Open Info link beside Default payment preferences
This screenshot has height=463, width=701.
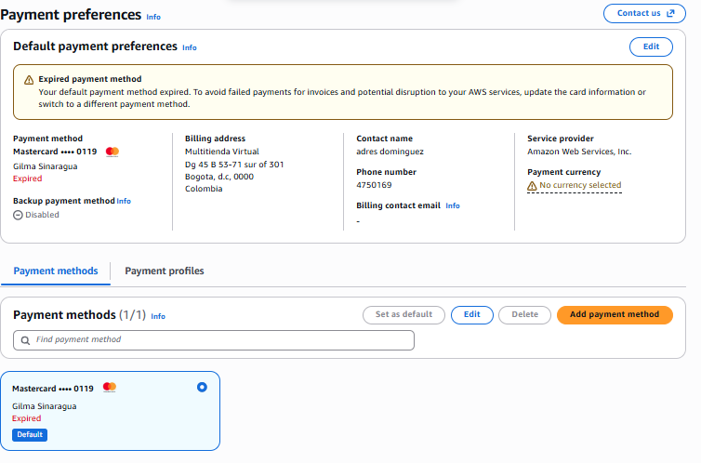(x=190, y=47)
